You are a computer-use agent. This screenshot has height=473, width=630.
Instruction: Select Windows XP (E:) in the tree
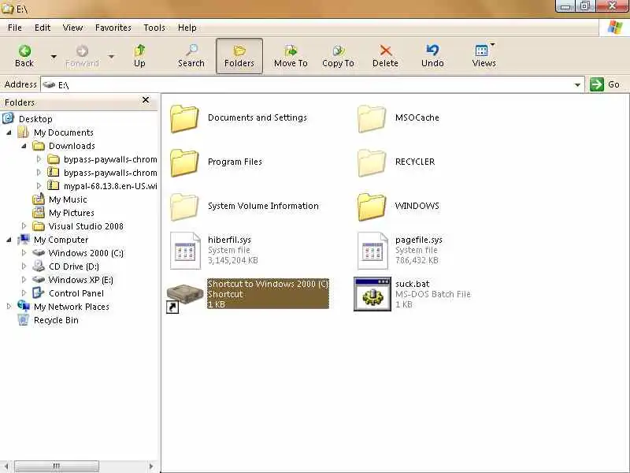point(81,280)
